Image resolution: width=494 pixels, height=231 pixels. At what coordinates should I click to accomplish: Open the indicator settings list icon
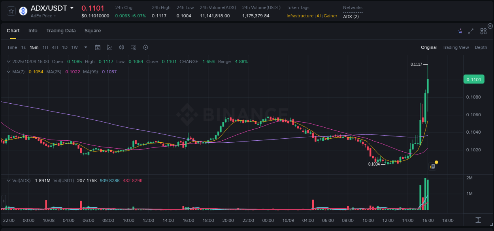[x=133, y=47]
